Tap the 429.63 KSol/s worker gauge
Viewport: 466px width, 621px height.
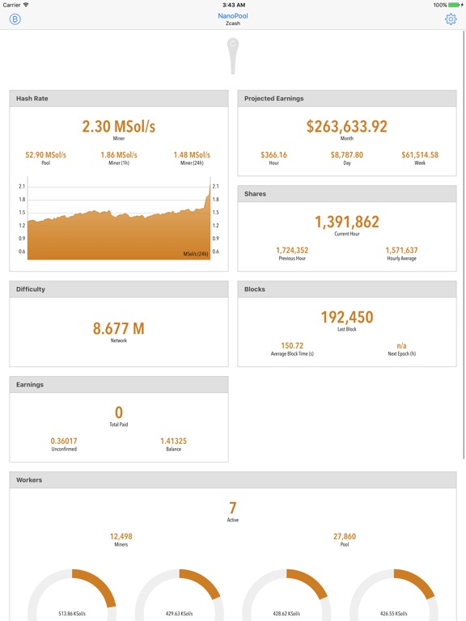point(179,595)
